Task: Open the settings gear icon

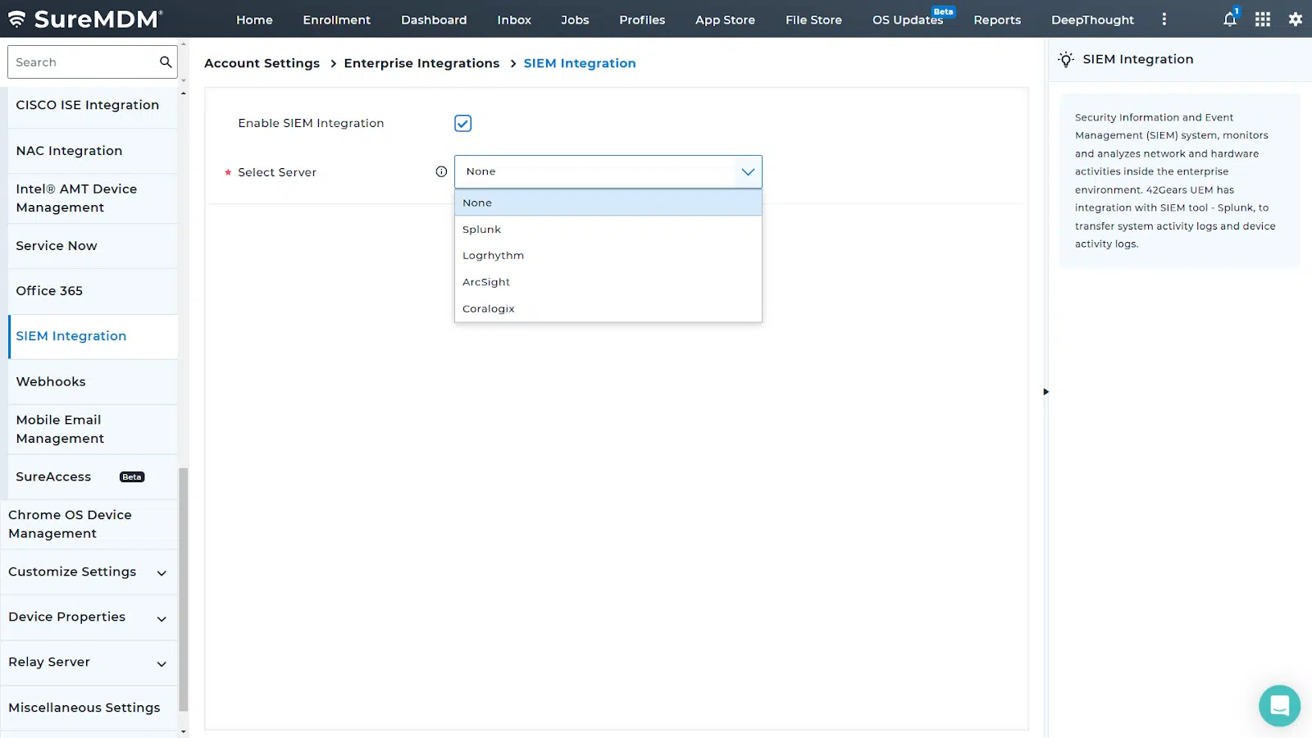Action: pos(1296,19)
